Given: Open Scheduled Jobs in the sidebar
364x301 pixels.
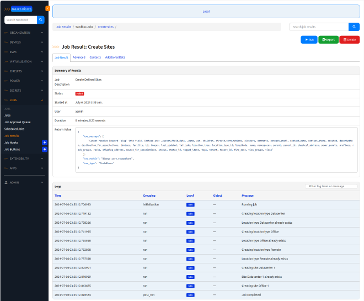Looking at the screenshot, I should click(15, 129).
